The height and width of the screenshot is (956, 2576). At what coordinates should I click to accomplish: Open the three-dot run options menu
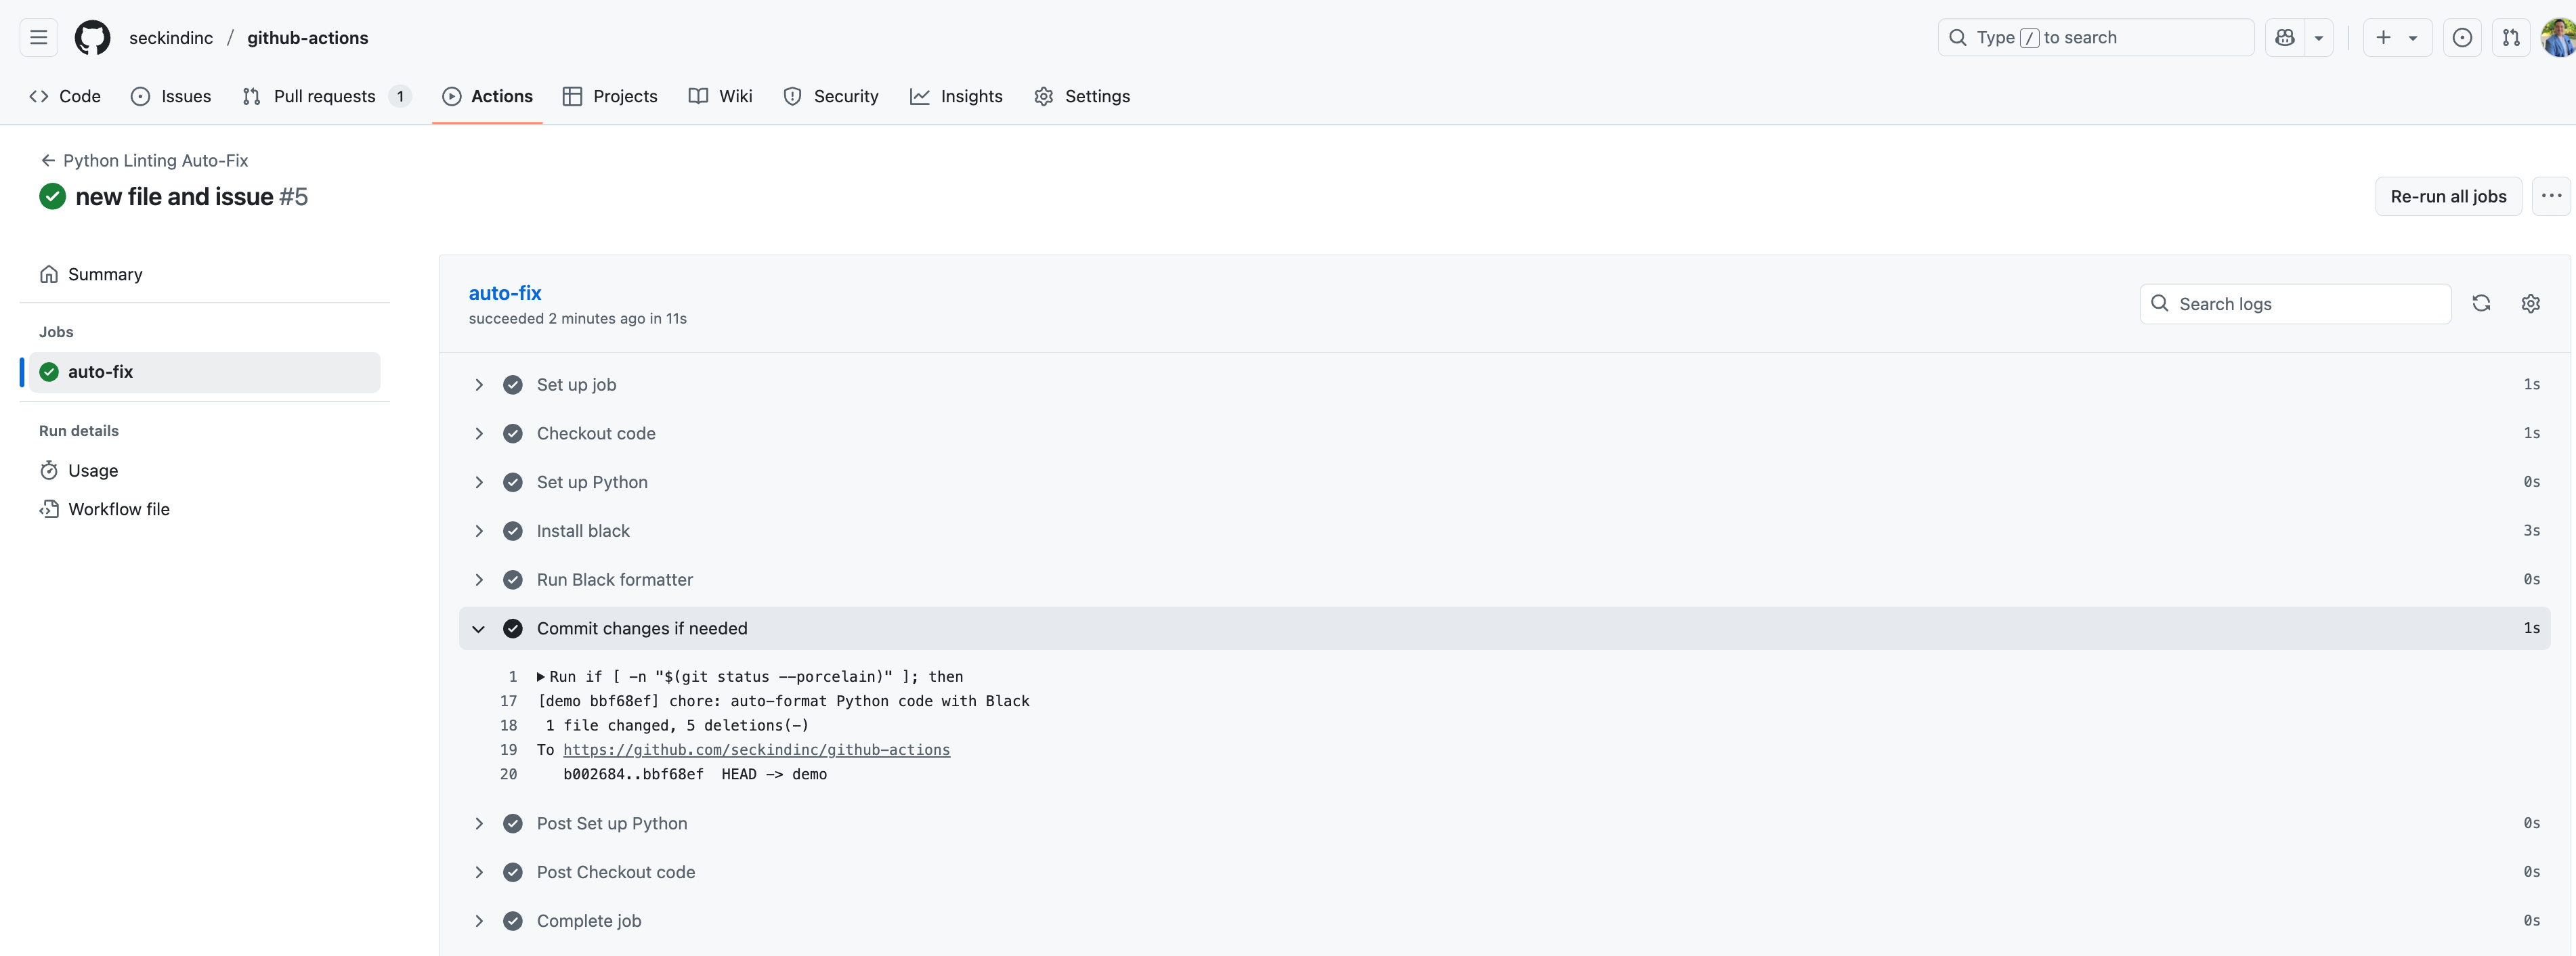2551,196
